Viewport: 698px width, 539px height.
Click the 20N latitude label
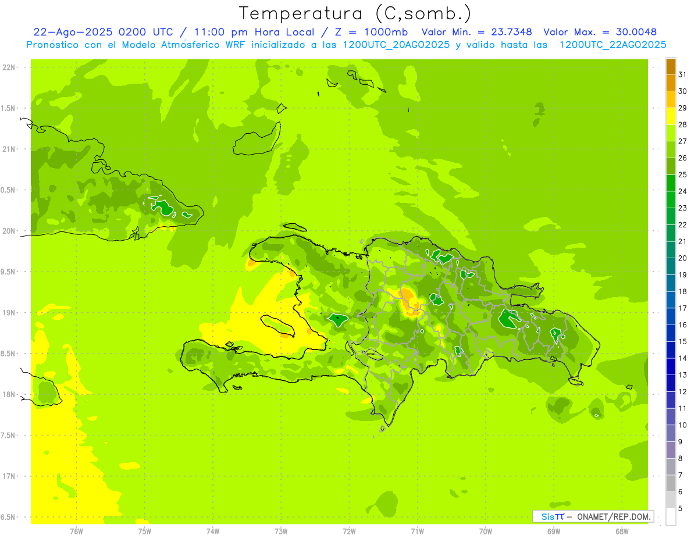pos(9,231)
